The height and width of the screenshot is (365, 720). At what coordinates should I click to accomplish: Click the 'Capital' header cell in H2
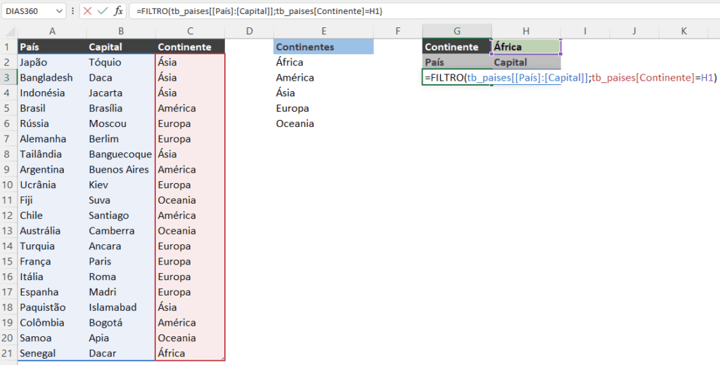pos(526,62)
